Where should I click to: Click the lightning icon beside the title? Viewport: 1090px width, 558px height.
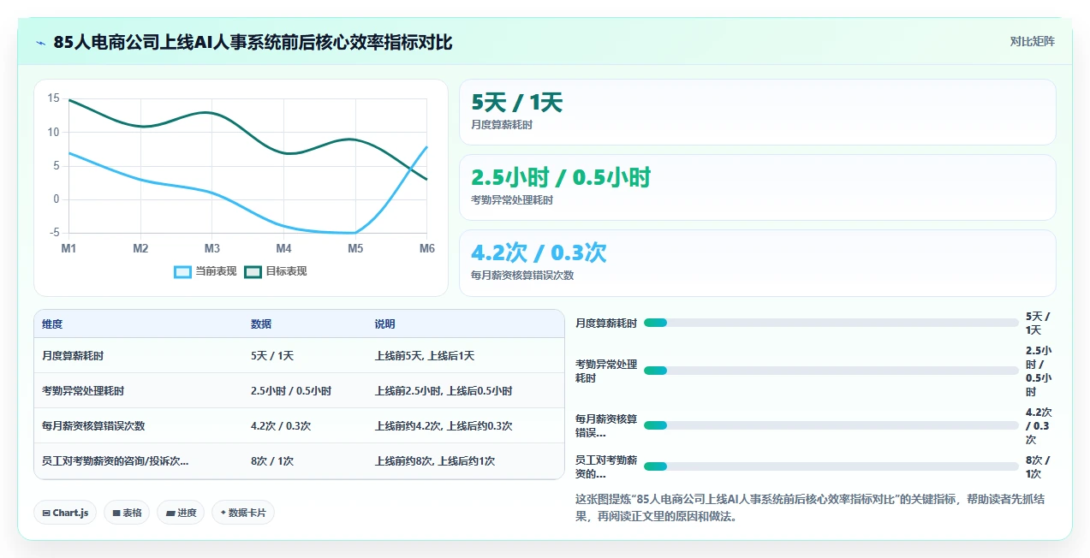coord(40,43)
